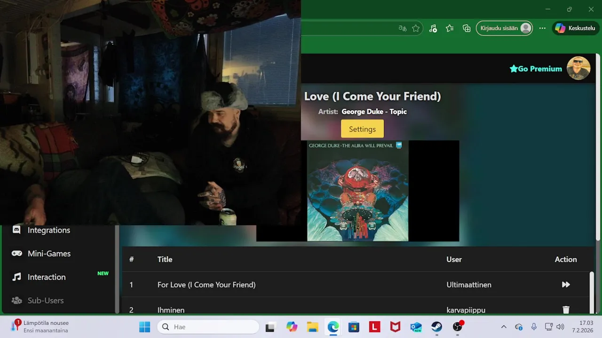Show hidden system tray icons chevron

pos(504,327)
